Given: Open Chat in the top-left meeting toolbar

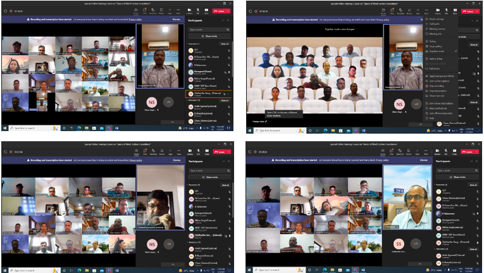Looking at the screenshot, I should click(144, 11).
